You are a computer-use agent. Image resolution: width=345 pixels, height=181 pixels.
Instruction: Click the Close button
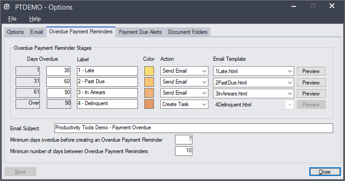pos(325,172)
